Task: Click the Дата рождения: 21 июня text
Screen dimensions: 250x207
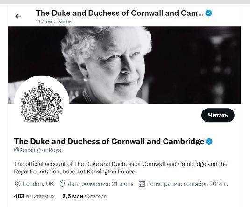Action: [100, 184]
